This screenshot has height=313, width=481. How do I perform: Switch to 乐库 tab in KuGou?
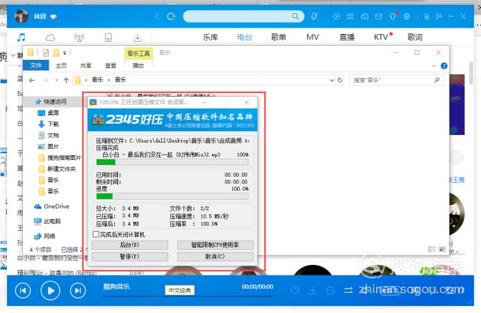(211, 37)
